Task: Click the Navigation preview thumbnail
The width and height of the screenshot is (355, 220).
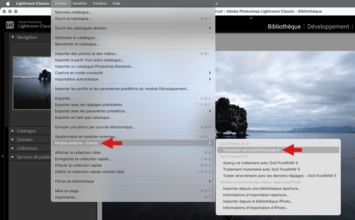Action: click(x=32, y=83)
